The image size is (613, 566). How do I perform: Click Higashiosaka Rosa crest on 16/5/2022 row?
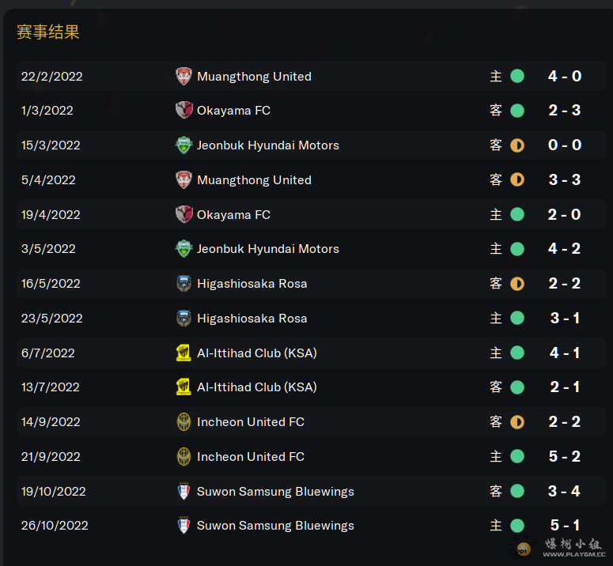point(184,283)
